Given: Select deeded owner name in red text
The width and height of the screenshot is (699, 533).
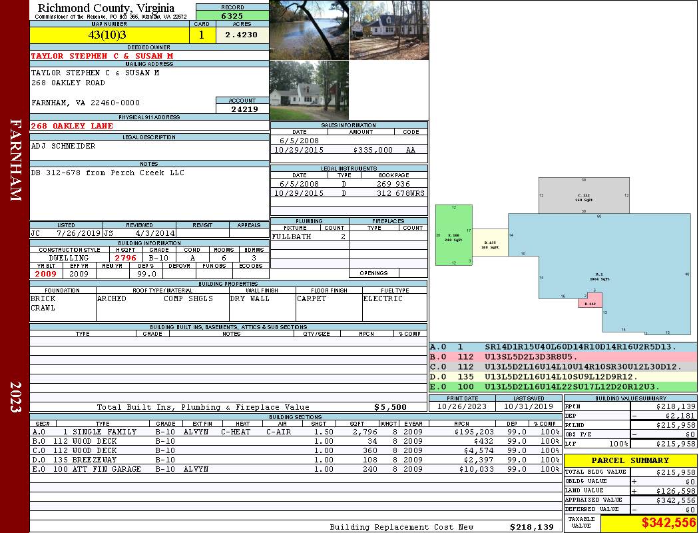Looking at the screenshot, I should pyautogui.click(x=102, y=56).
